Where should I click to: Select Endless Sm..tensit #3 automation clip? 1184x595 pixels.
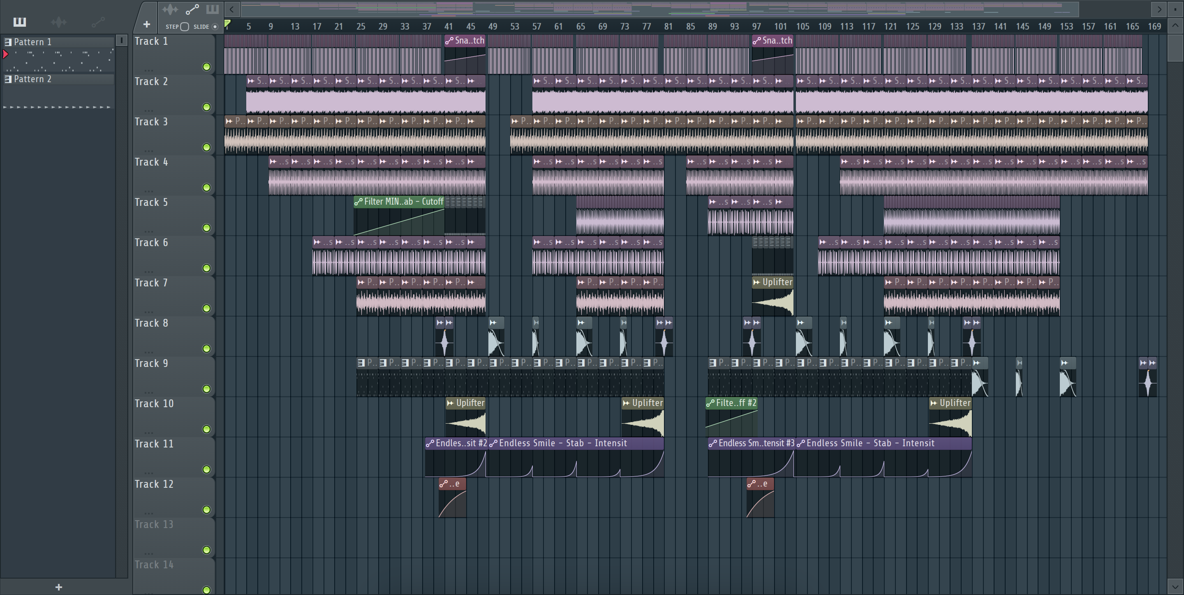tap(751, 457)
